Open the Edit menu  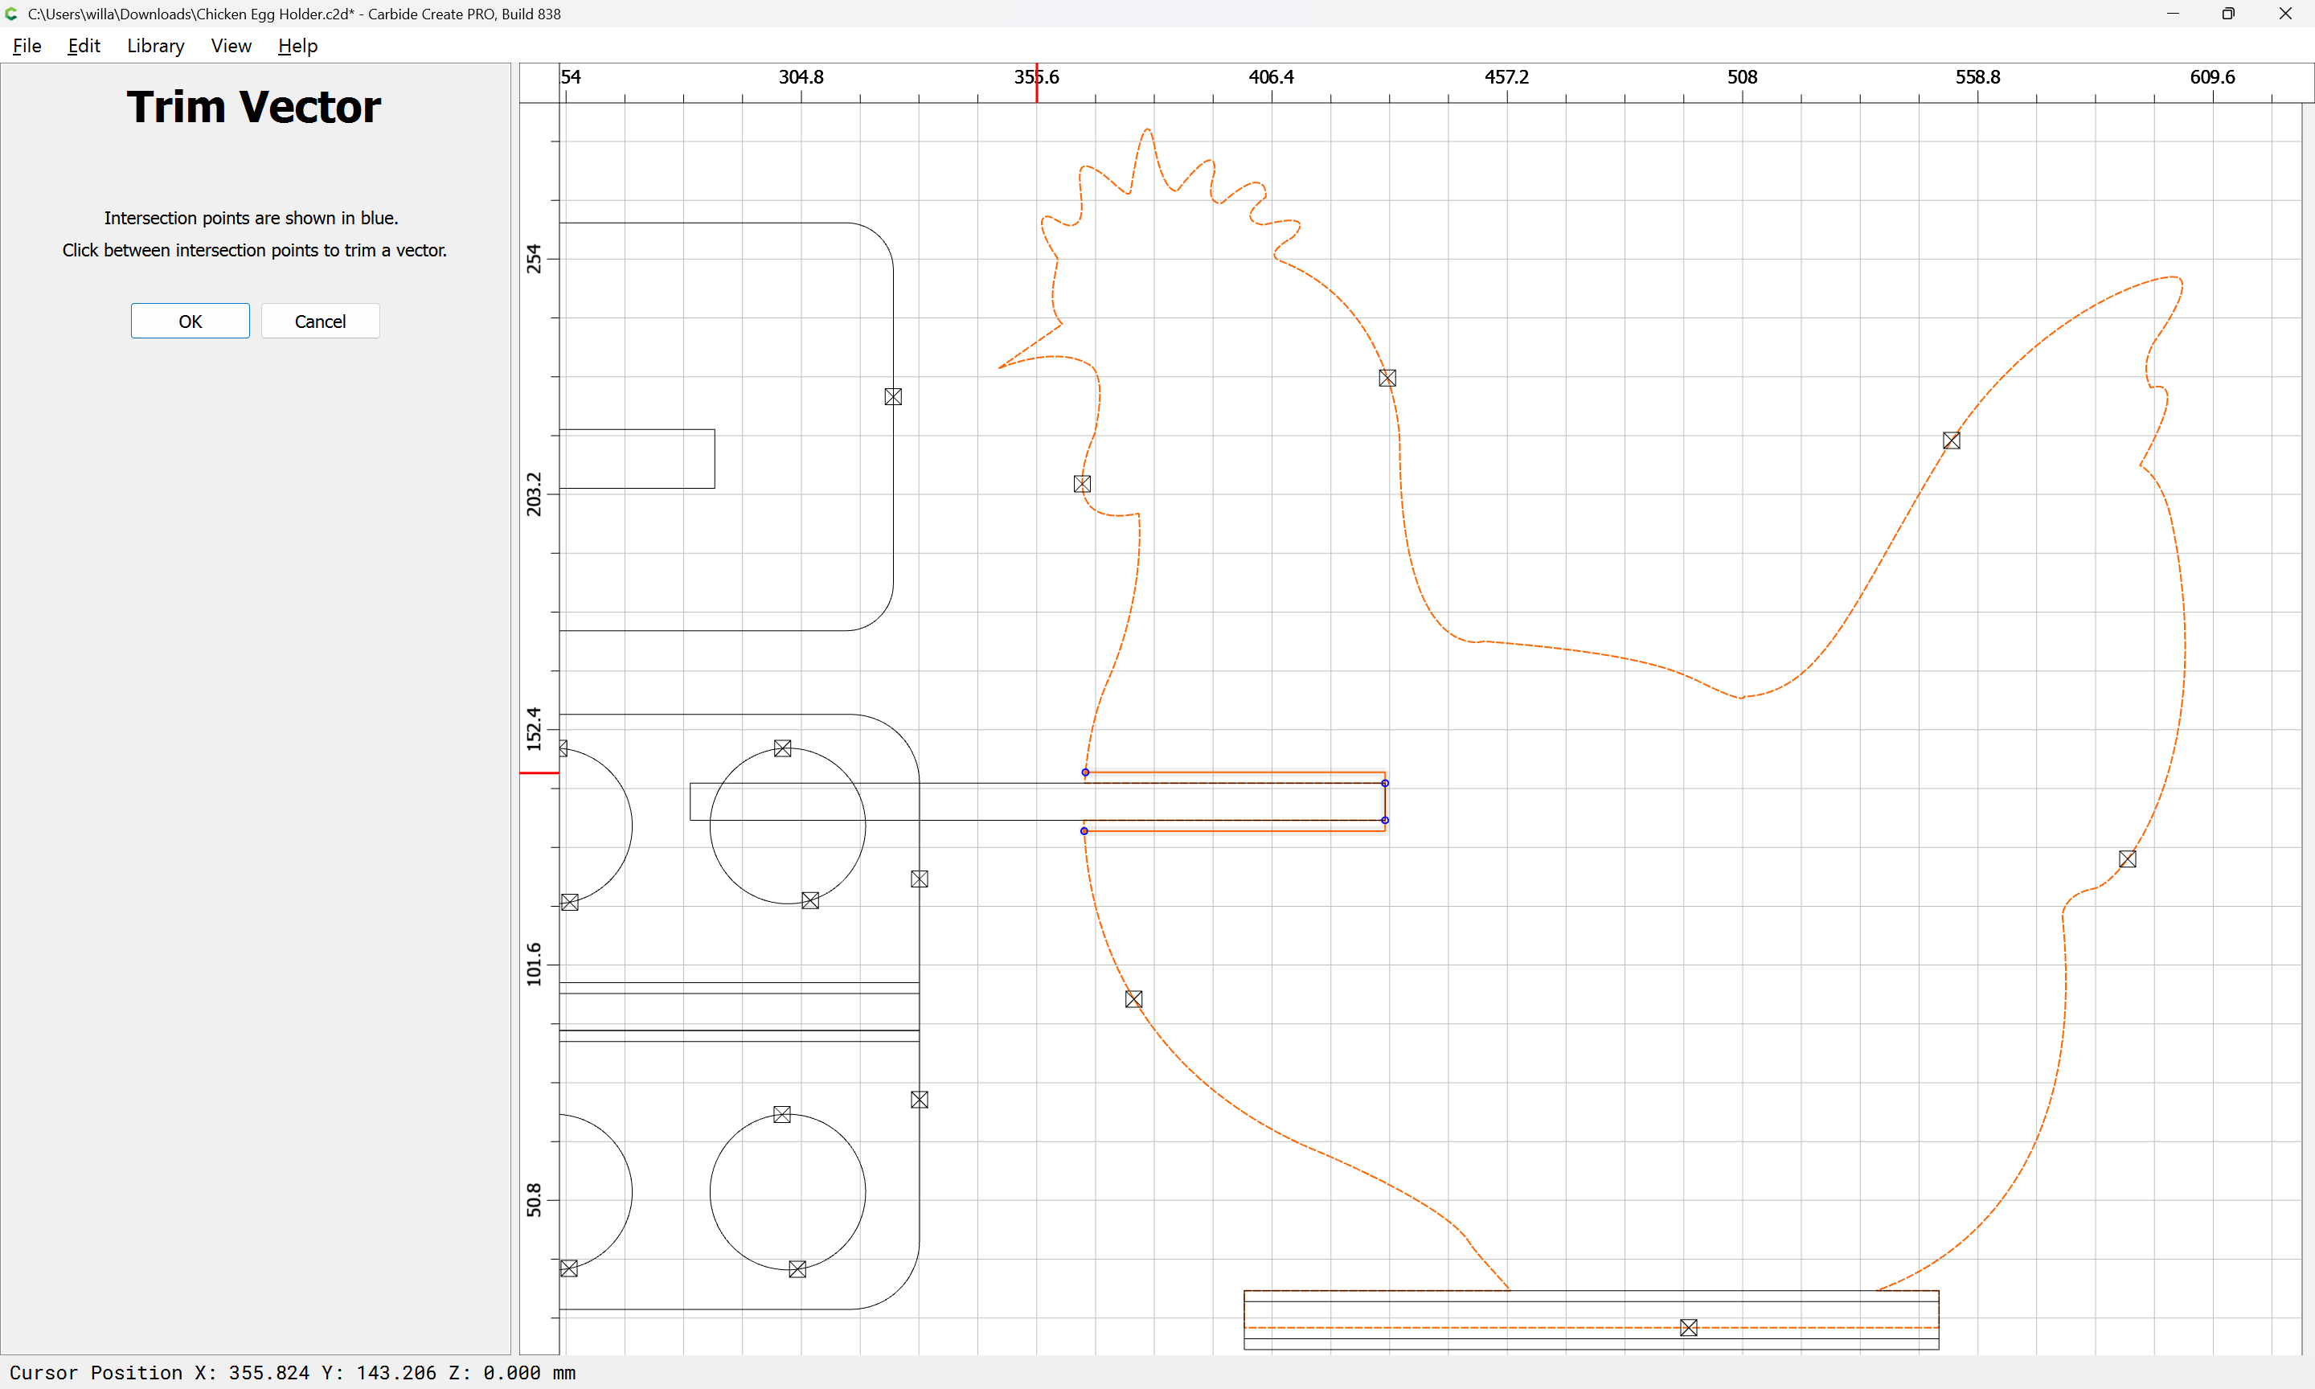(x=84, y=46)
